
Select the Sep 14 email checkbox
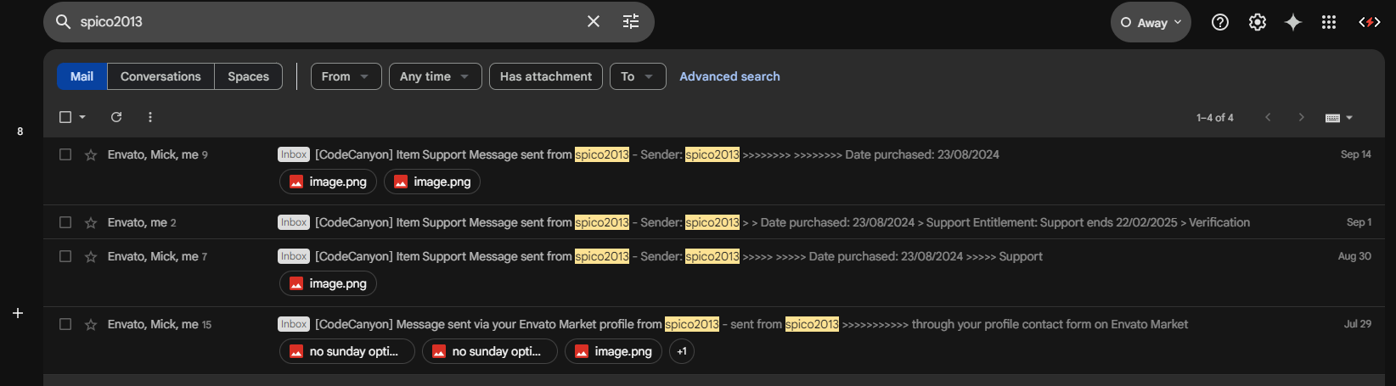[65, 154]
